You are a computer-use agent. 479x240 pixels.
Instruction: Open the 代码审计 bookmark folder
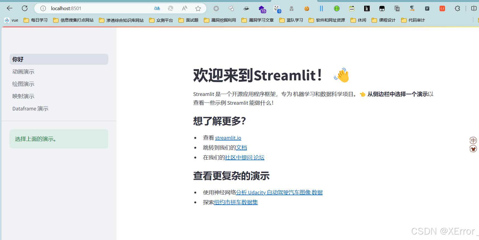(413, 20)
